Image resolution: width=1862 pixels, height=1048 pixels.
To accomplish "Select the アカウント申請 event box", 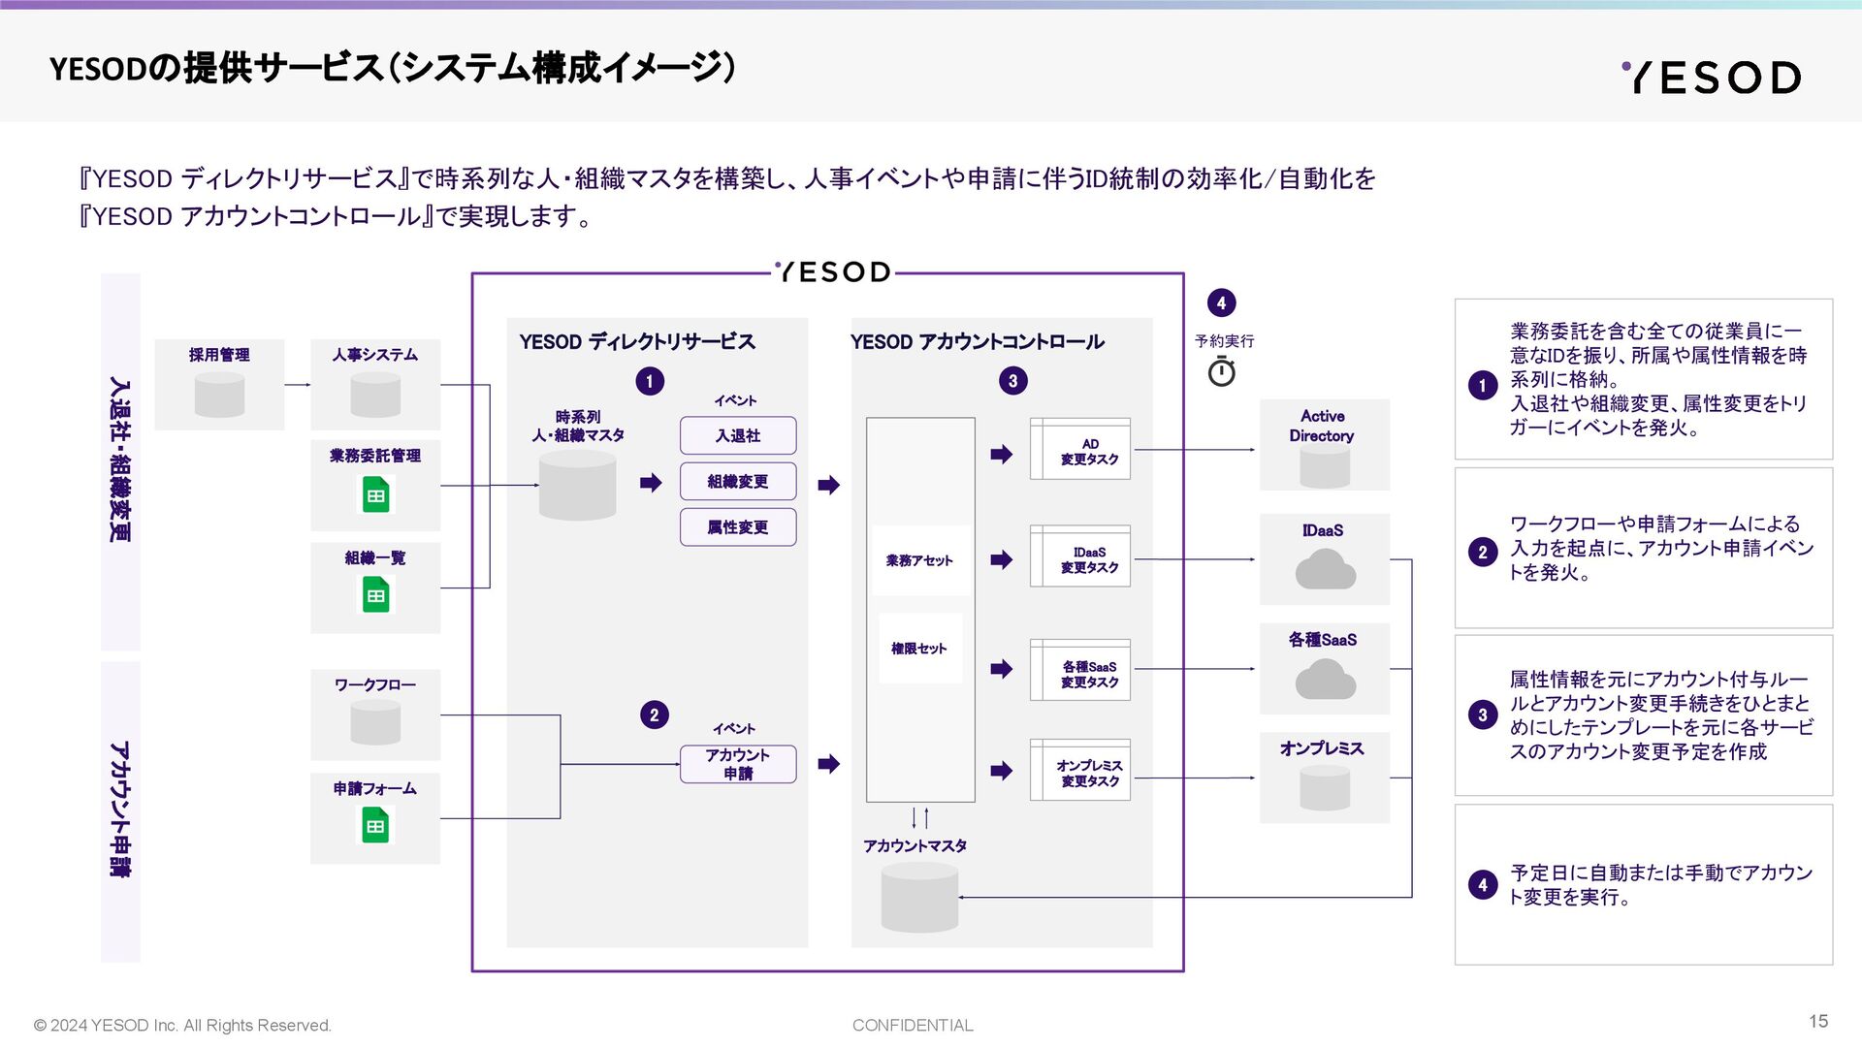I will [738, 764].
